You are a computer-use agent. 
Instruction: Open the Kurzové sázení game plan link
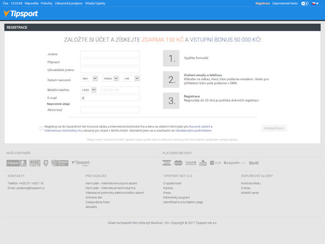pos(200,127)
